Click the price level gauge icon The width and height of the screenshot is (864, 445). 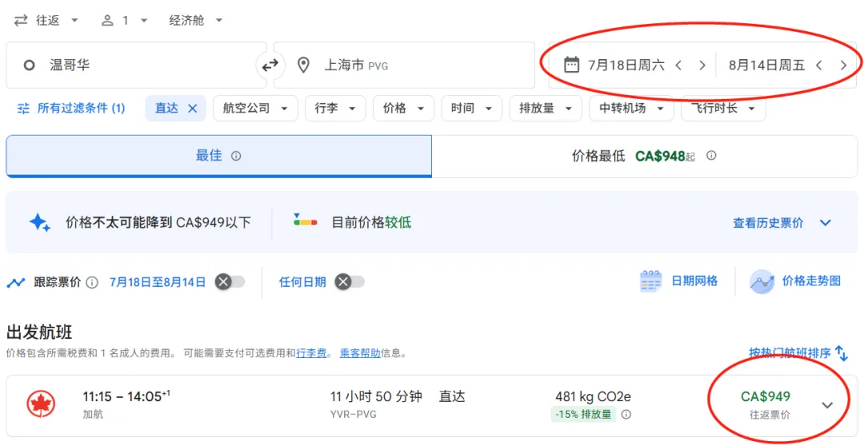tap(306, 221)
